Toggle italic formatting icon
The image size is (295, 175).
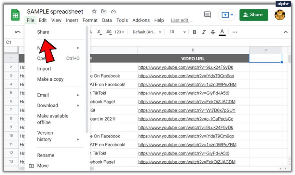[204, 32]
